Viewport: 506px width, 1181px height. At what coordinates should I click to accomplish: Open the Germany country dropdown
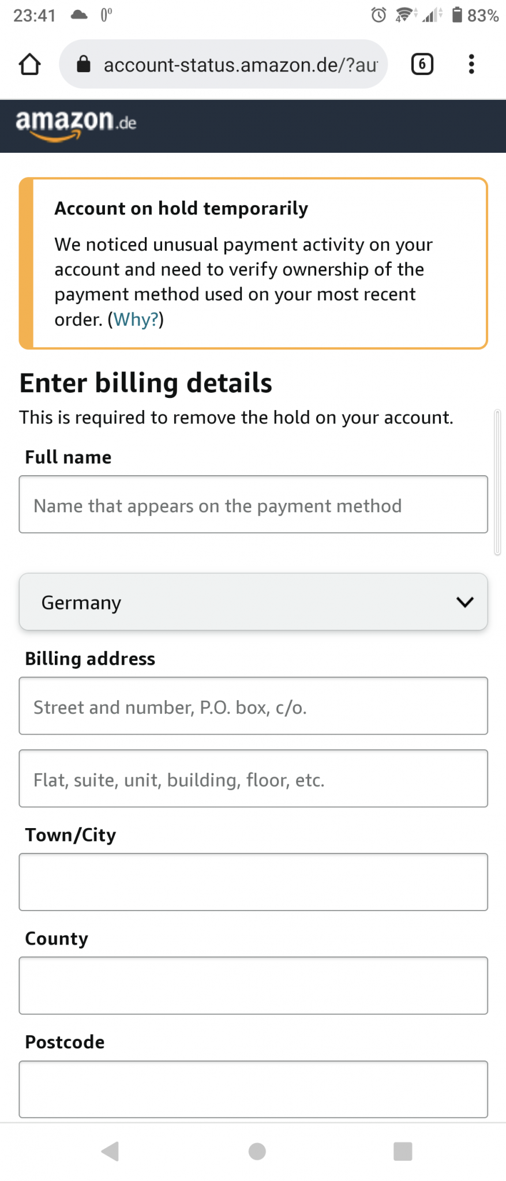(253, 602)
